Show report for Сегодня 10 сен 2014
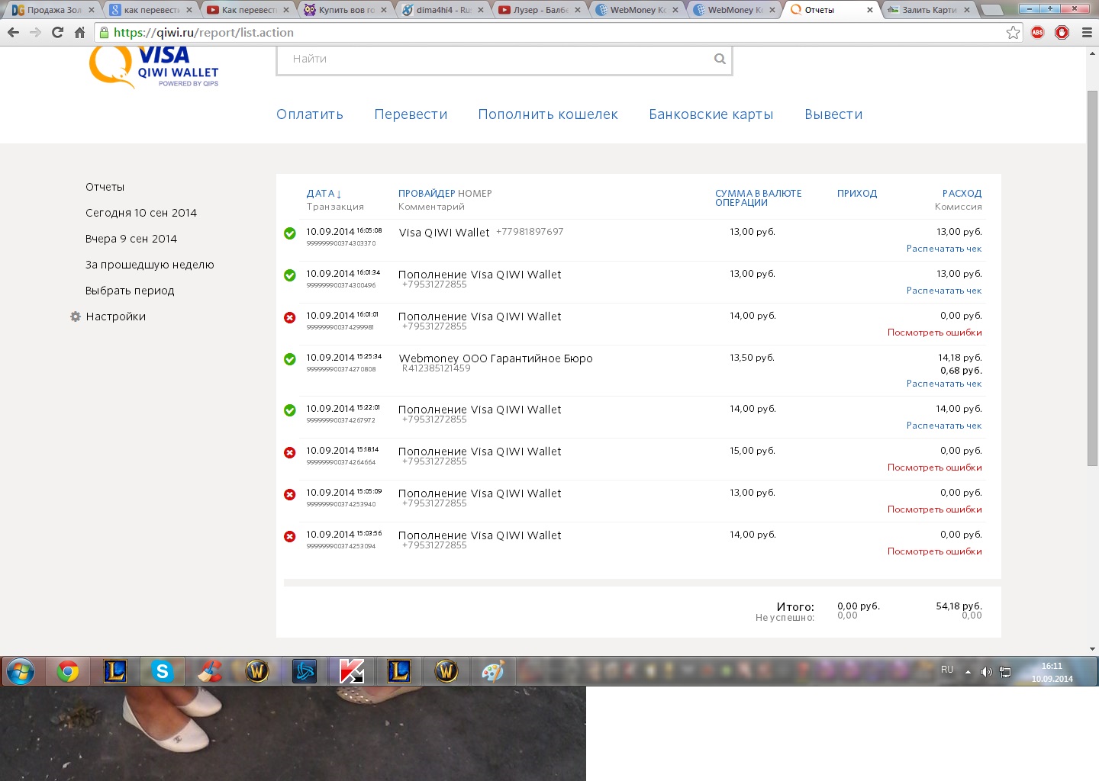The height and width of the screenshot is (781, 1099). (x=141, y=213)
